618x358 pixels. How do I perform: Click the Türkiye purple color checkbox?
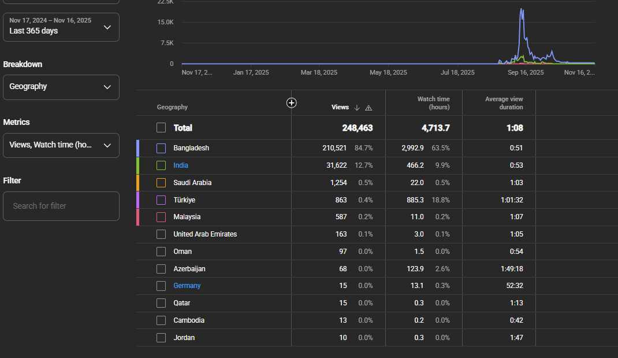161,200
